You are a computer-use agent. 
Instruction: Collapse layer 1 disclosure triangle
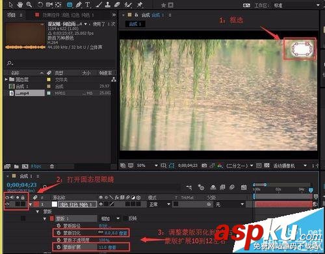coord(31,204)
